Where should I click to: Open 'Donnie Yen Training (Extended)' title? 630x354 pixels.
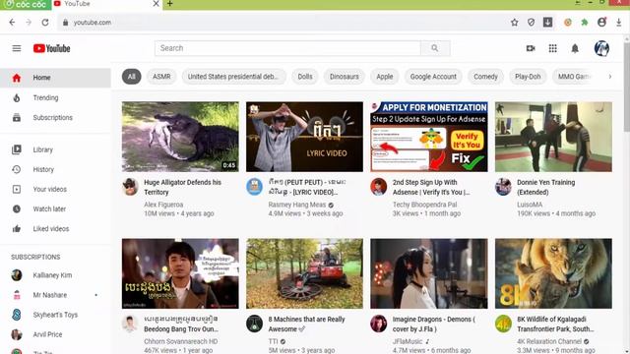click(x=546, y=188)
